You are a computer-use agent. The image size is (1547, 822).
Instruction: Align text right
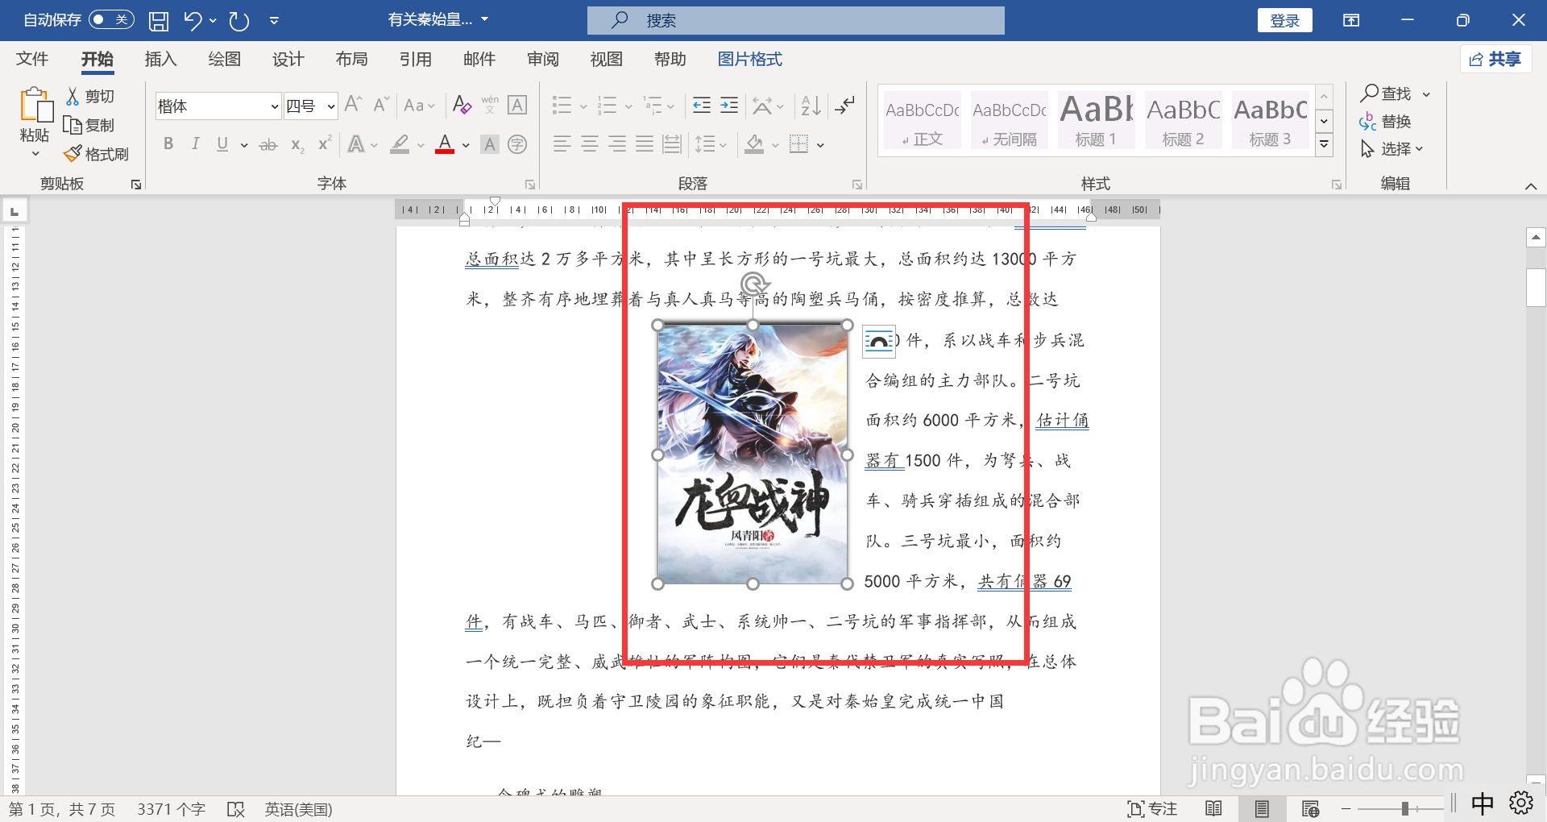click(617, 144)
